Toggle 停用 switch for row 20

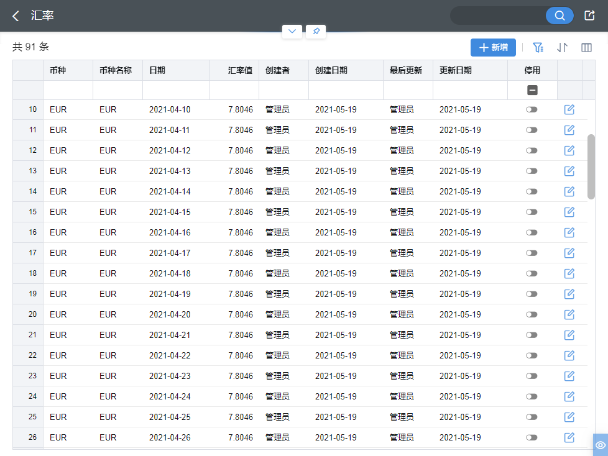[532, 314]
